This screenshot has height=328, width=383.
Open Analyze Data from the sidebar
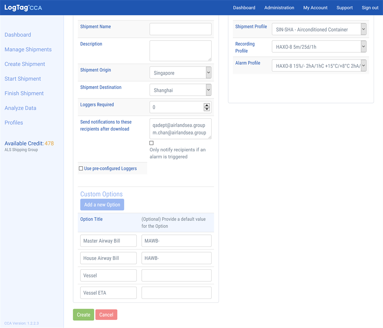tap(20, 108)
